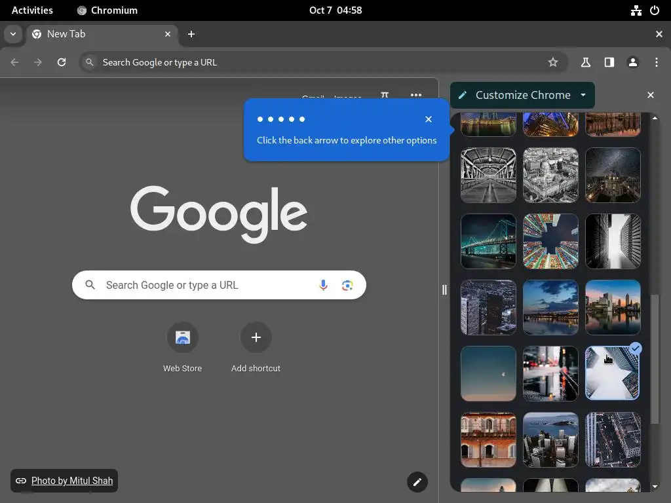Choose the teal illuminated suspension bridge thumbnail
This screenshot has width=671, height=503.
click(x=488, y=241)
